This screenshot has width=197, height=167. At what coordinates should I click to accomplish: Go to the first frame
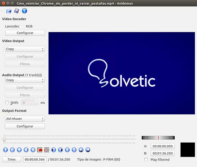[67, 150]
